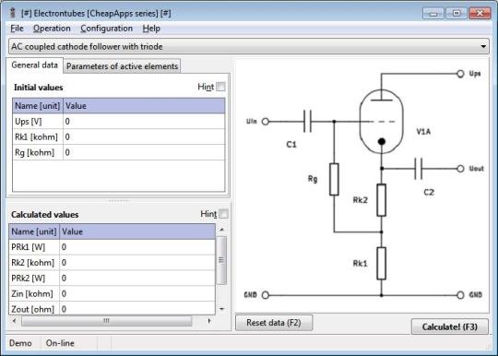Image resolution: width=498 pixels, height=356 pixels.
Task: Click the Ups terminal in the schematic
Action: (460, 74)
